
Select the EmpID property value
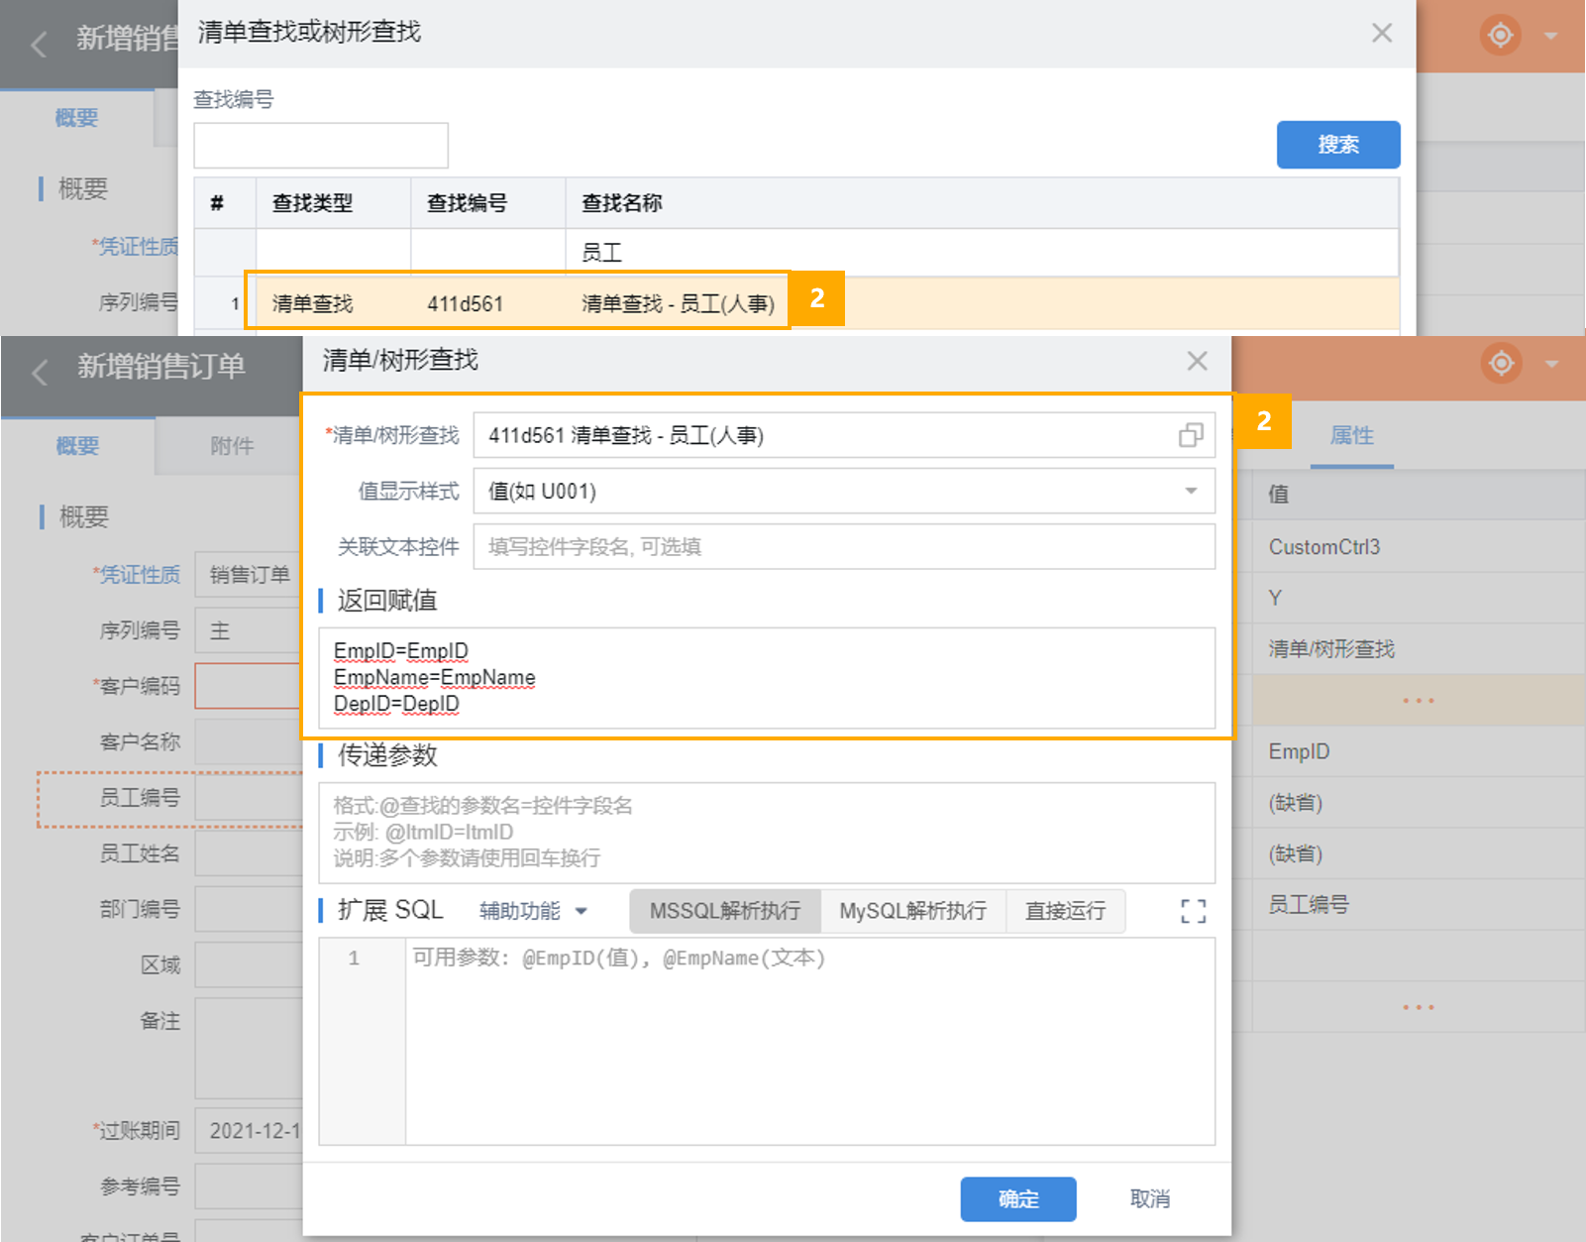[x=1299, y=751]
